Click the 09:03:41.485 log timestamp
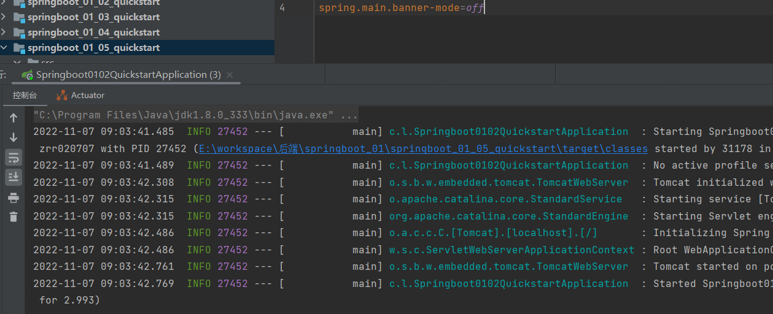 coord(103,132)
